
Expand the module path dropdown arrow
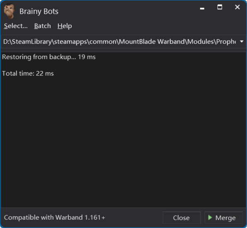(x=242, y=41)
